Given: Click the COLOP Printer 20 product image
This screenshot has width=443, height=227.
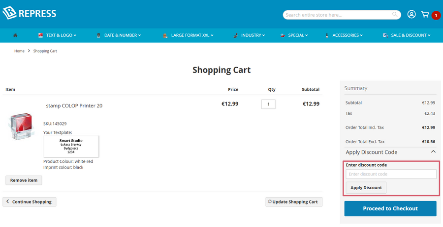Looking at the screenshot, I should coord(20,126).
